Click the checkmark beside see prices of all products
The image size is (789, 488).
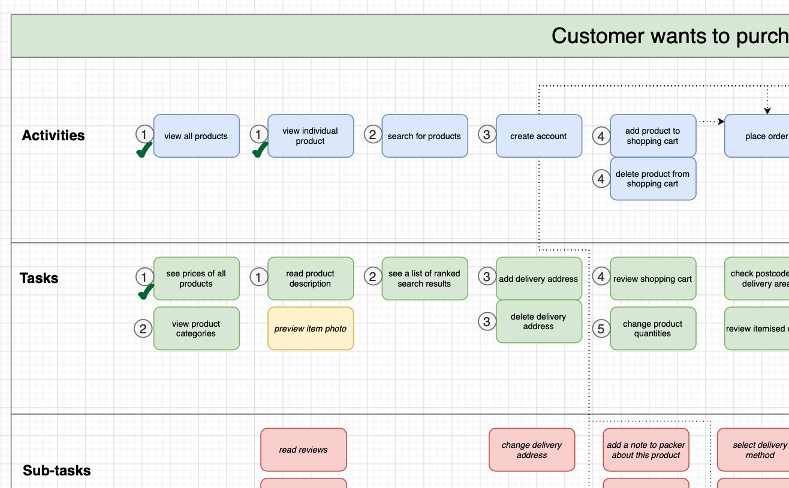click(x=143, y=293)
